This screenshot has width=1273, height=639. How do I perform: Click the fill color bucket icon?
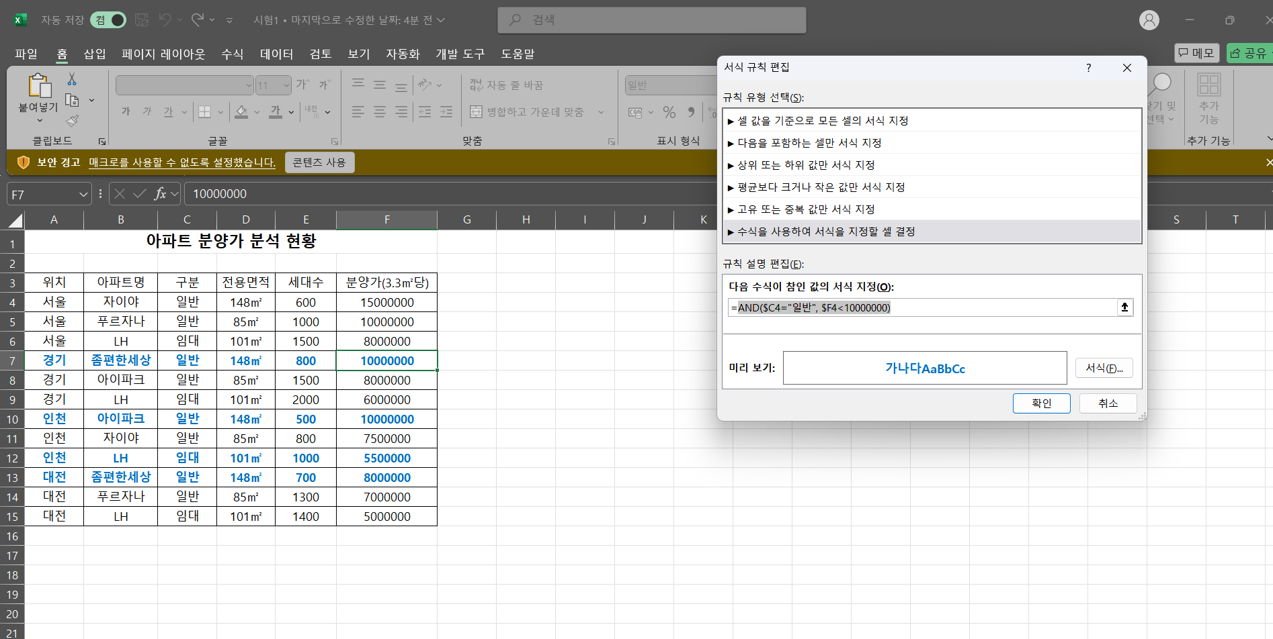[241, 112]
